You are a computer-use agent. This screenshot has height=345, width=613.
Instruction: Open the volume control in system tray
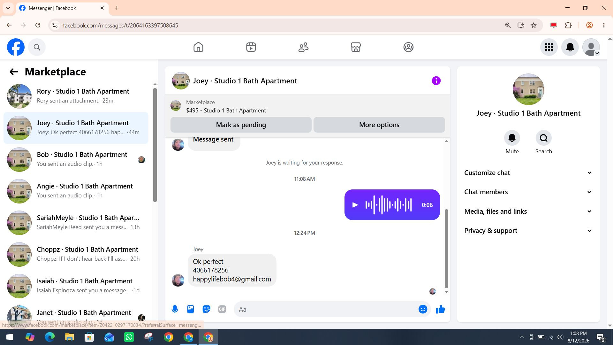pos(560,337)
